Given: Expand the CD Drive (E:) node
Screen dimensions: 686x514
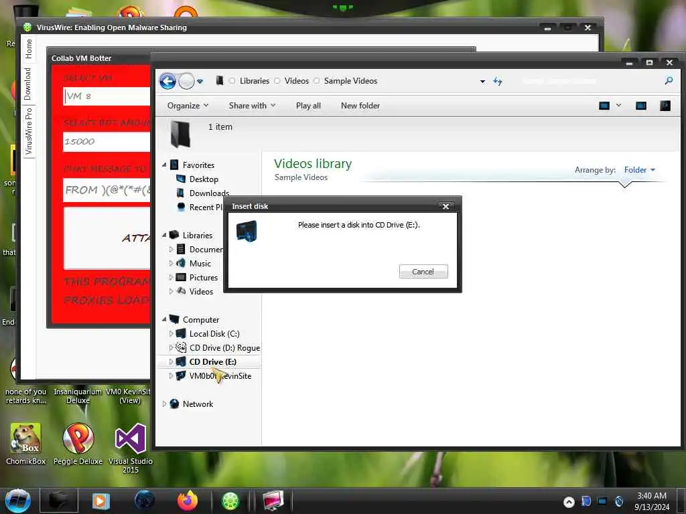Looking at the screenshot, I should pyautogui.click(x=171, y=362).
